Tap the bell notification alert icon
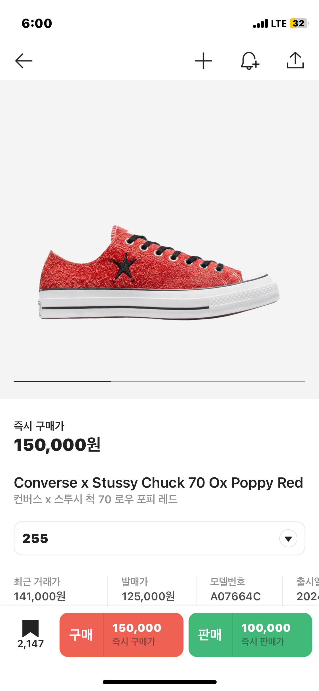This screenshot has width=319, height=691. pos(250,61)
